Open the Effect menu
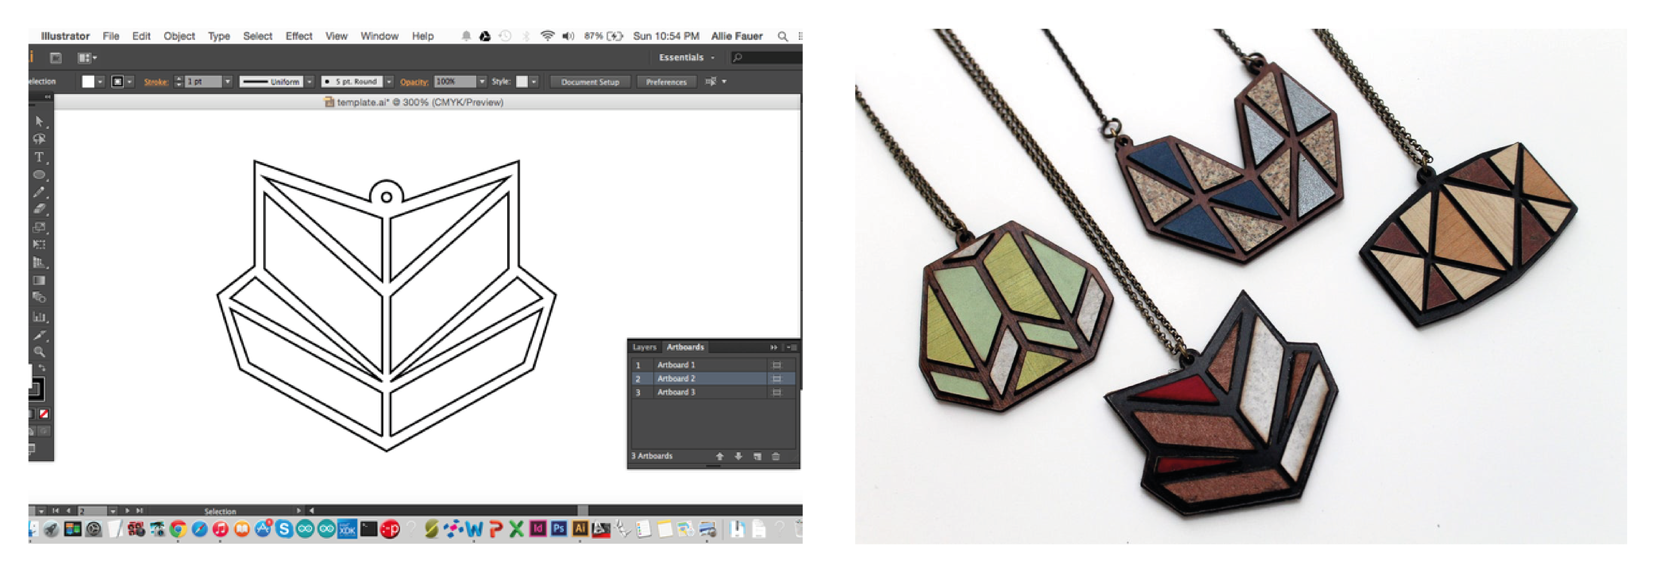Screen dimensions: 1657x573 [299, 36]
